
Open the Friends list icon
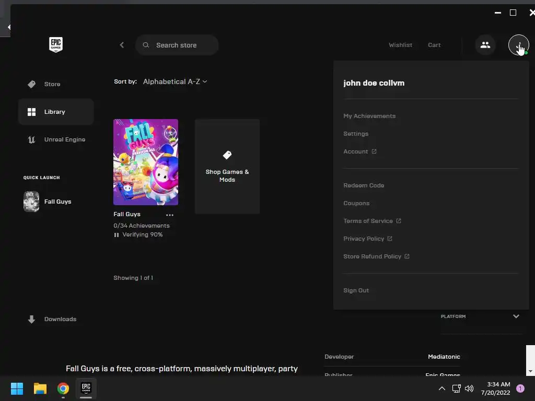485,45
